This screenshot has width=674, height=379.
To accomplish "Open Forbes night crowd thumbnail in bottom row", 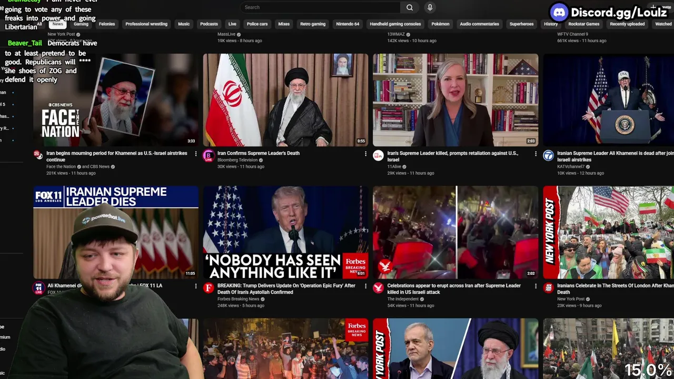I will [x=286, y=348].
